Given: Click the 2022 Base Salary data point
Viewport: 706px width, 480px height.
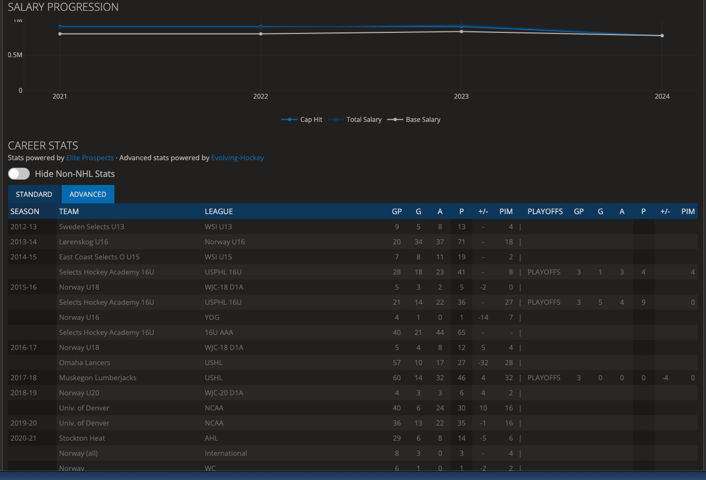Looking at the screenshot, I should coord(261,34).
